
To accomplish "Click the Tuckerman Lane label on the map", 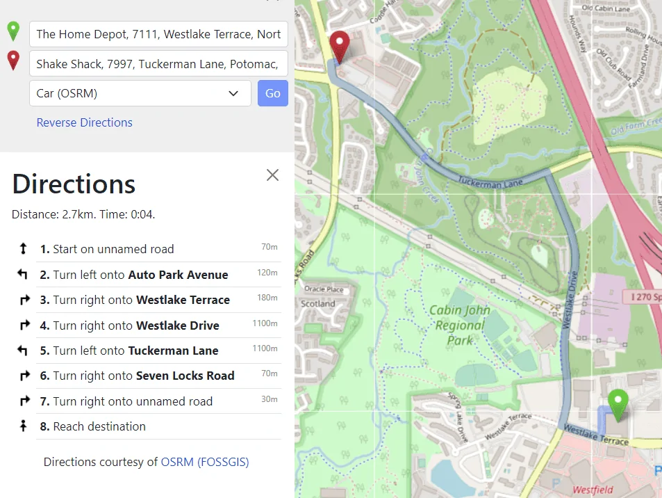I will (490, 183).
